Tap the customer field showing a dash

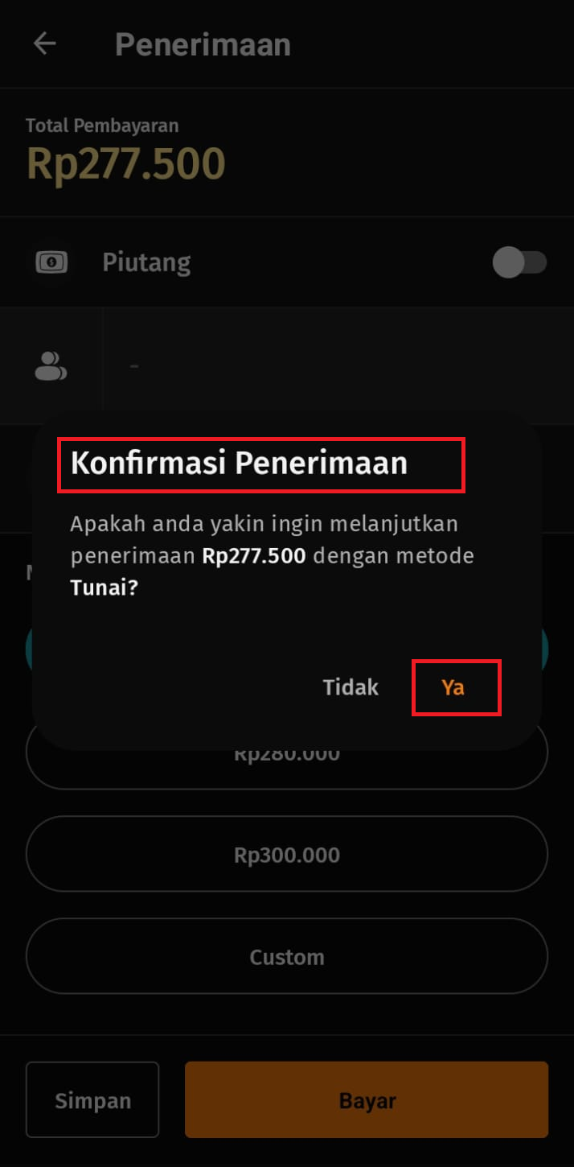coord(338,365)
